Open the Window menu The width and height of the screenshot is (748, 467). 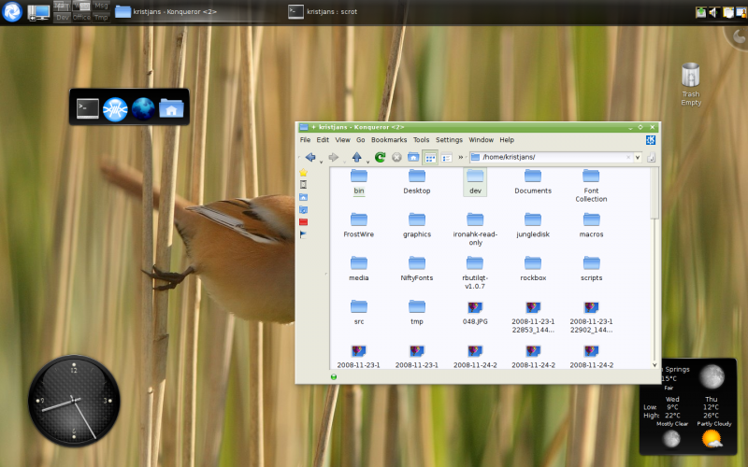pyautogui.click(x=481, y=139)
